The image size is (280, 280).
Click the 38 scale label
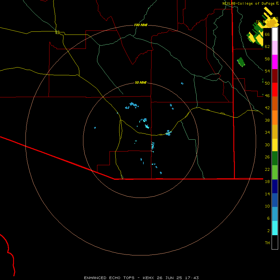267,120
